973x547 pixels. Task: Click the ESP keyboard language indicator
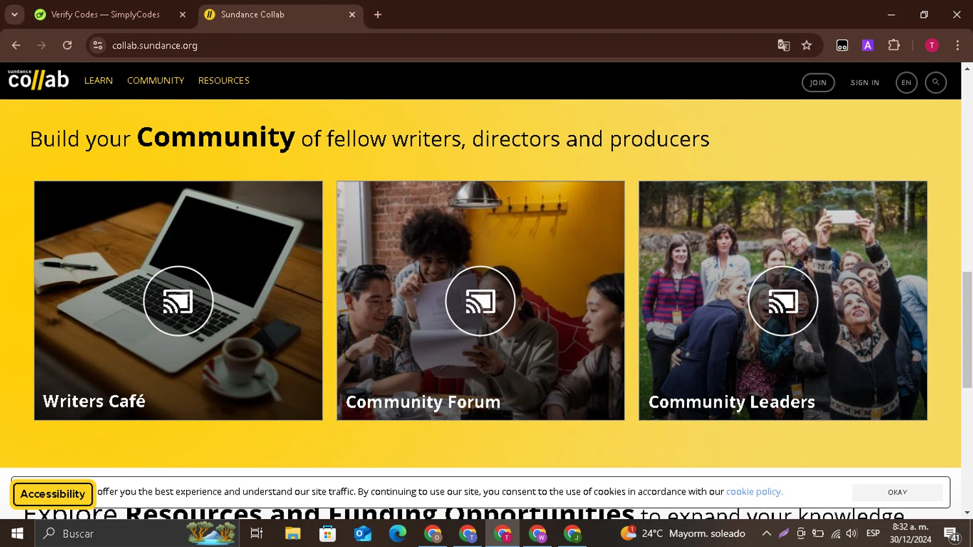[x=873, y=533]
